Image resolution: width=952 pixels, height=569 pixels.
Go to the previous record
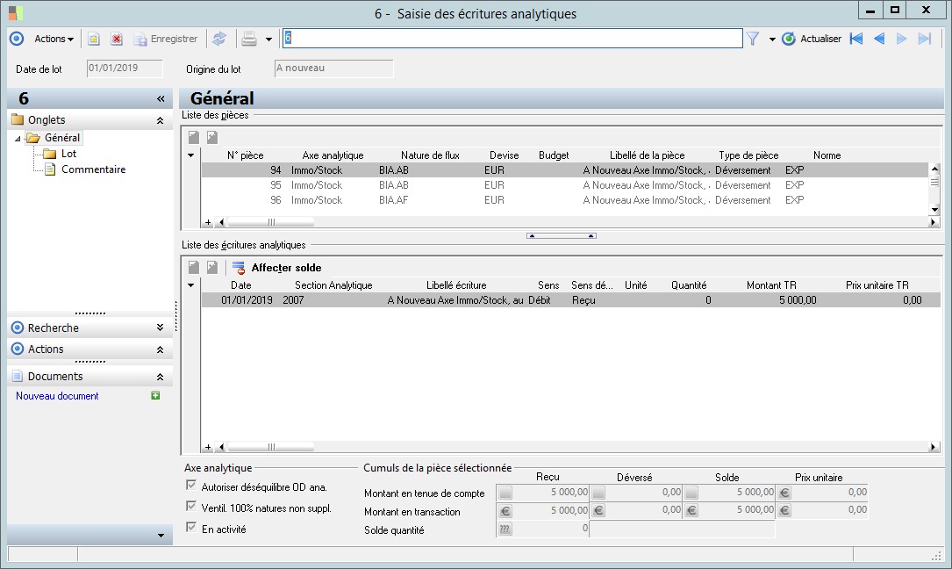point(879,39)
